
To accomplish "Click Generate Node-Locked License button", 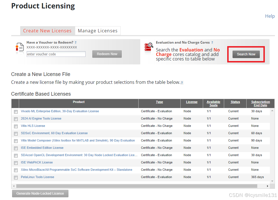I will 40,194.
